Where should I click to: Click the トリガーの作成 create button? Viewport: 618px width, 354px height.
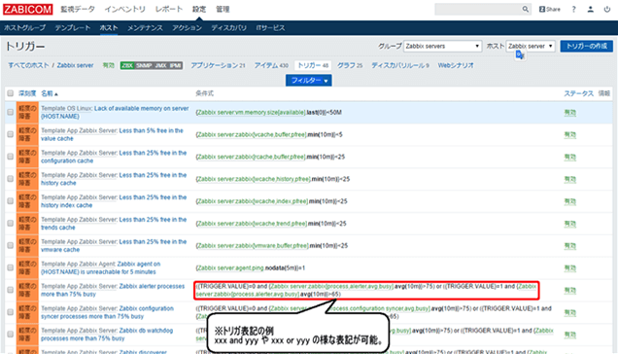tap(587, 46)
